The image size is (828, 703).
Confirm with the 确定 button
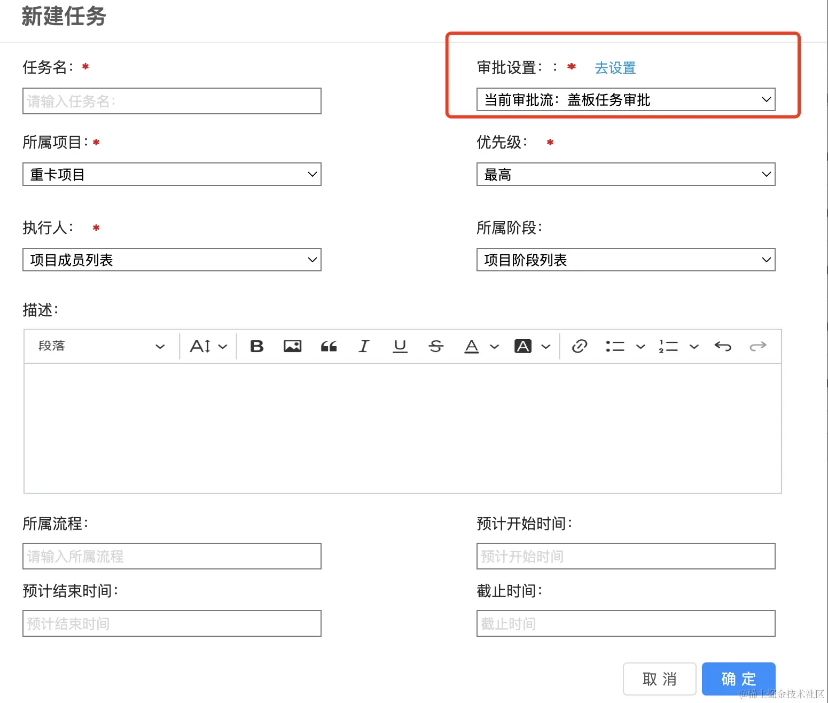(x=739, y=679)
